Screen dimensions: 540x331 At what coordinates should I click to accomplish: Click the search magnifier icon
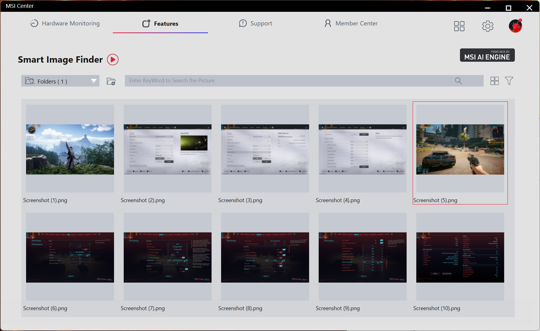coord(458,81)
